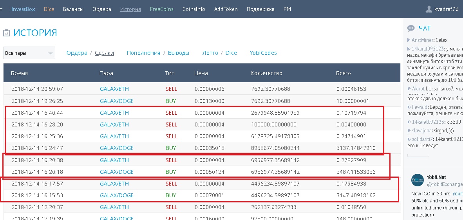Open GALAX/DOGE pair in 16:20:18 row
This screenshot has height=220, width=463.
(x=117, y=172)
